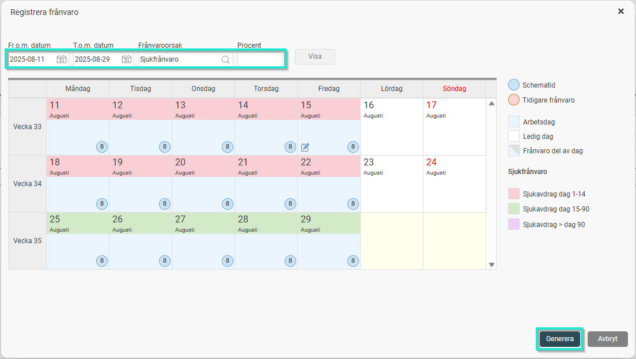The image size is (636, 359).
Task: Select the Vecka 34 row header
Action: click(27, 184)
